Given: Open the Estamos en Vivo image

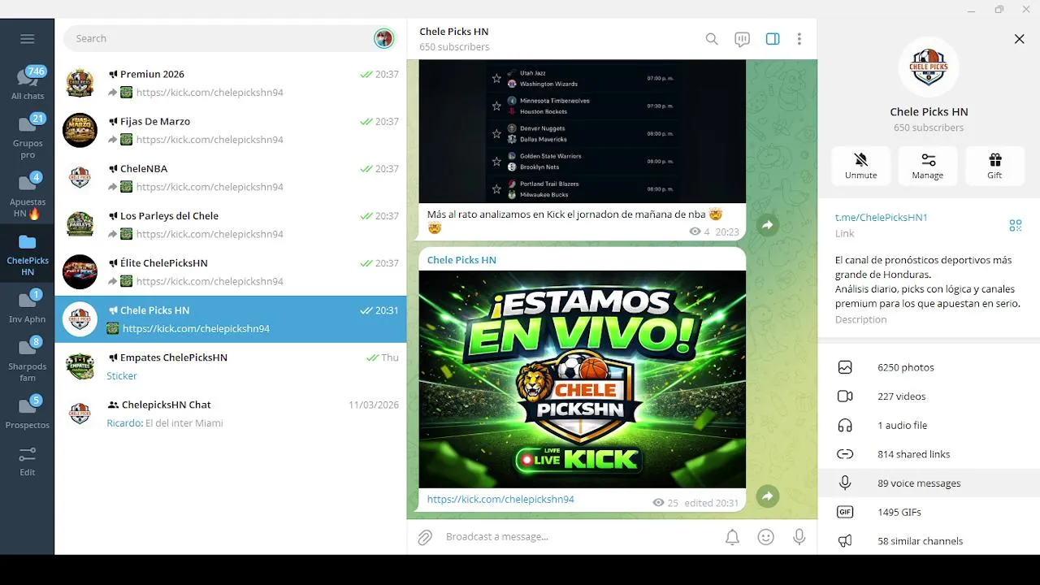Looking at the screenshot, I should pos(583,379).
